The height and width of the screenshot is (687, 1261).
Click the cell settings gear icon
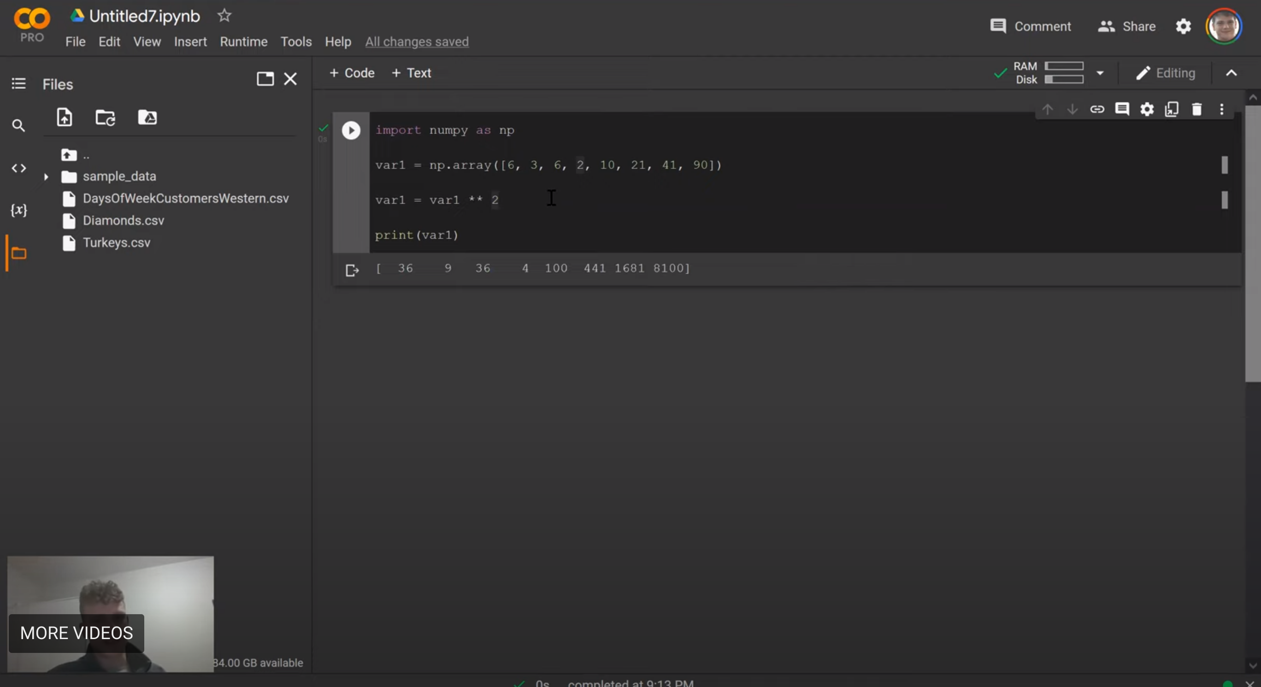1147,110
